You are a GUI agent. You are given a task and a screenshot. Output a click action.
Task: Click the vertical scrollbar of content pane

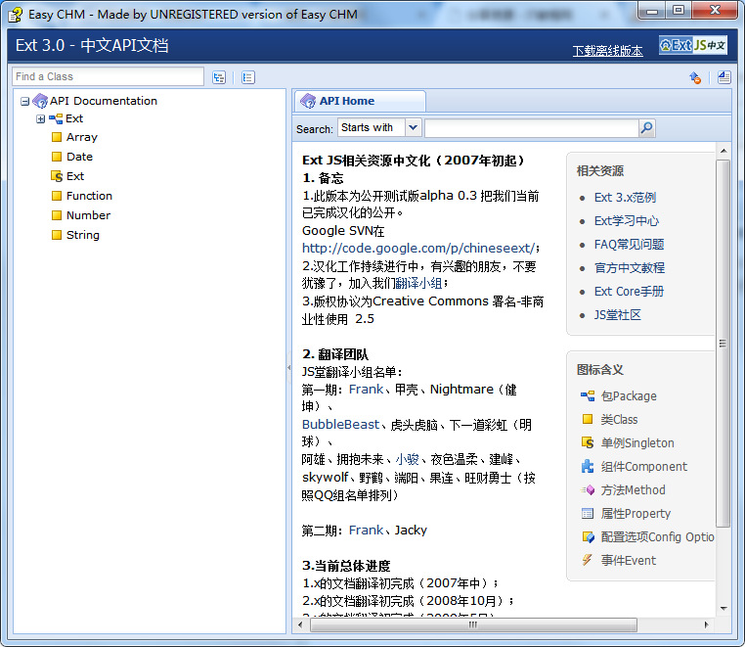coord(723,343)
